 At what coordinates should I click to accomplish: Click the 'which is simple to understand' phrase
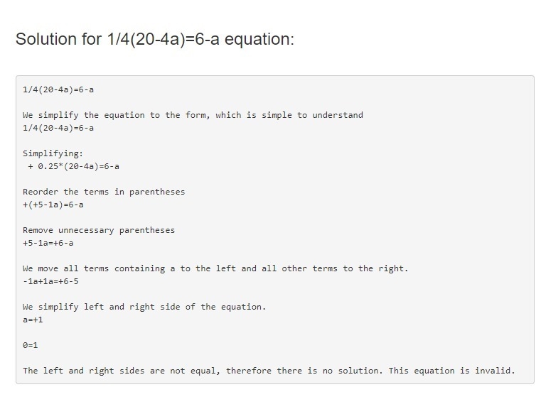[289, 115]
